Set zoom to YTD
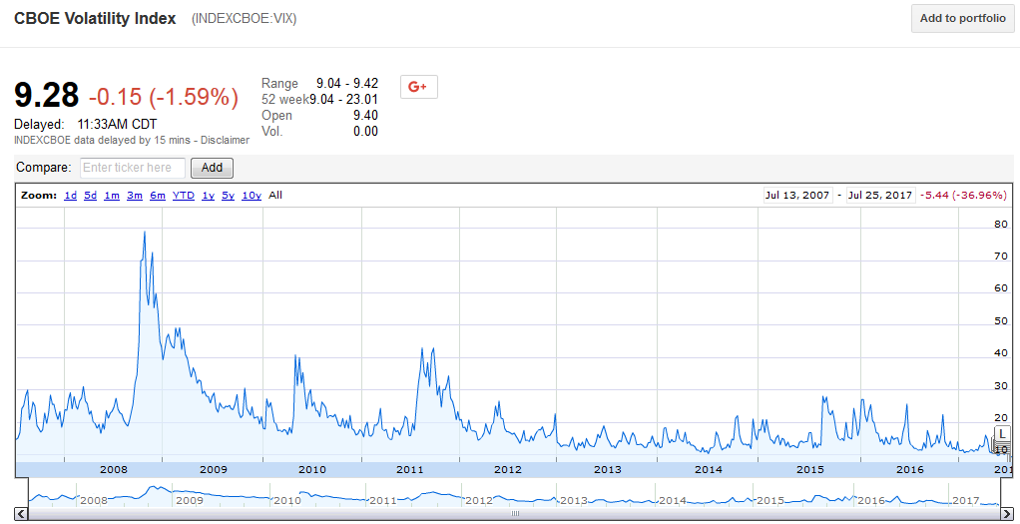This screenshot has width=1020, height=524. (x=184, y=196)
